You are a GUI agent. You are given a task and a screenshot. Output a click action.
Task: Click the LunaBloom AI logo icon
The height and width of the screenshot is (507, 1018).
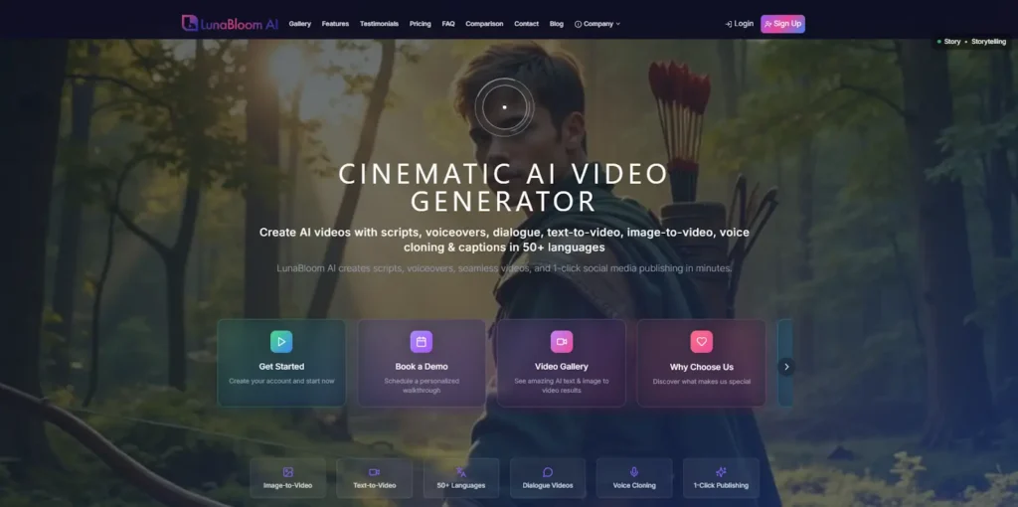coord(190,24)
